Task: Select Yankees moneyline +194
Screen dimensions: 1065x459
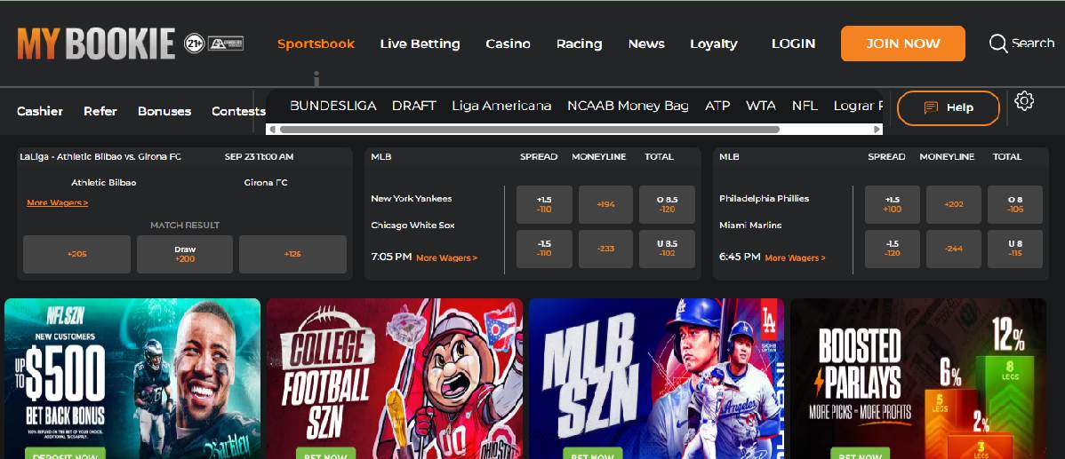Action: (606, 205)
